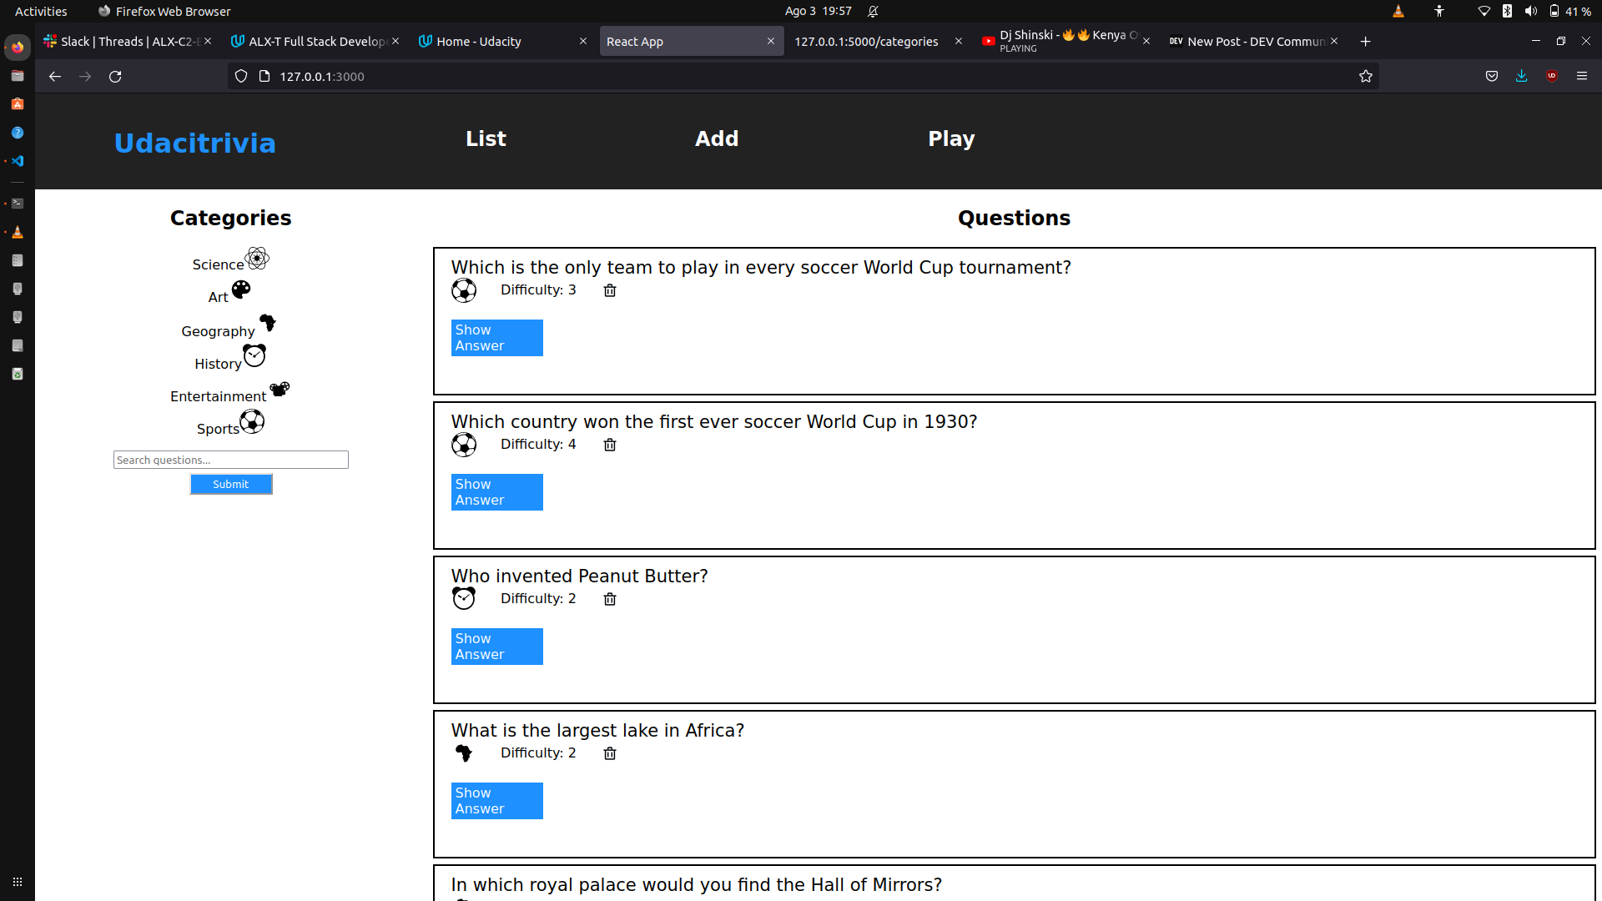
Task: Open Visual Studio Code from the dock
Action: pos(18,161)
